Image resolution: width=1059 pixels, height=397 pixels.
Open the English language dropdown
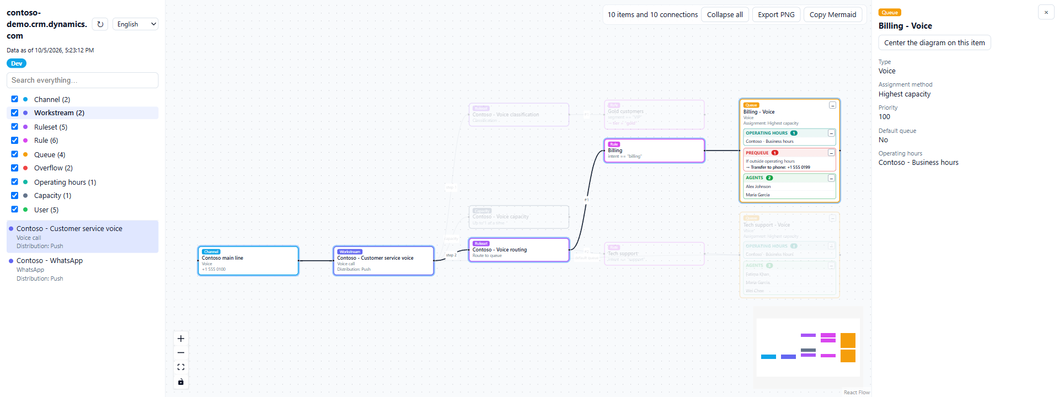pos(136,24)
